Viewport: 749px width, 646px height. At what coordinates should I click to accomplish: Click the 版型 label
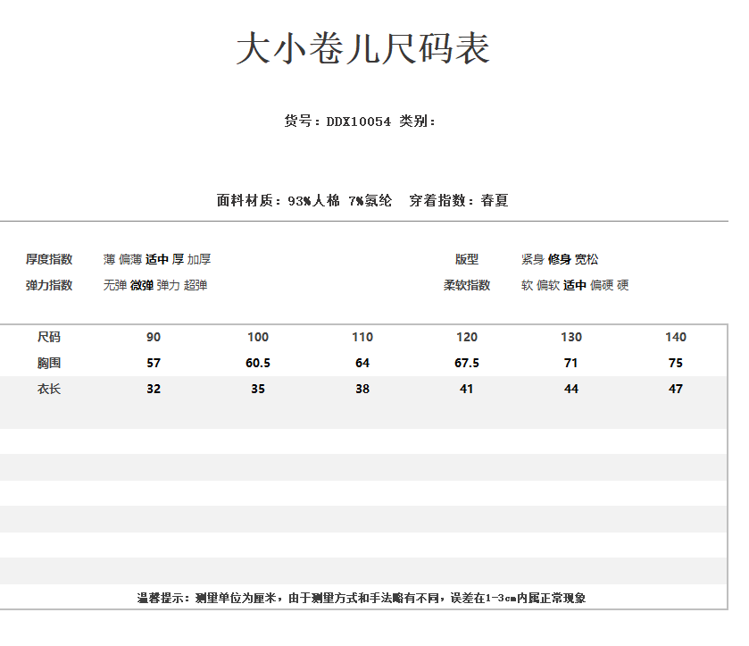[x=467, y=259]
